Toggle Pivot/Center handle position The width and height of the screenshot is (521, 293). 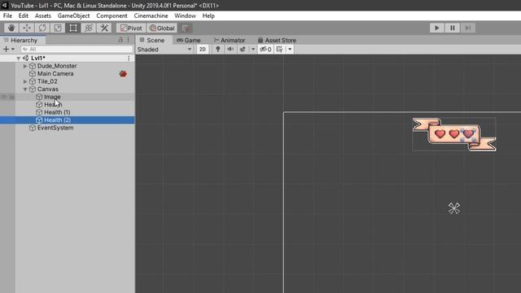[x=131, y=28]
